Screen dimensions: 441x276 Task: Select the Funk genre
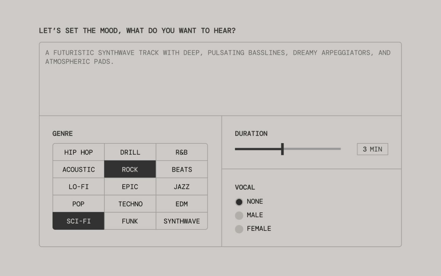click(130, 221)
